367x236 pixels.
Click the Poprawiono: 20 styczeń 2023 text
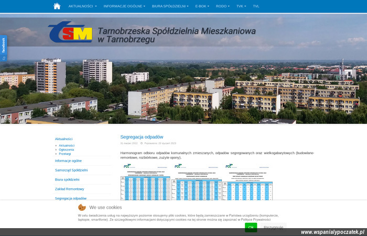click(x=160, y=143)
